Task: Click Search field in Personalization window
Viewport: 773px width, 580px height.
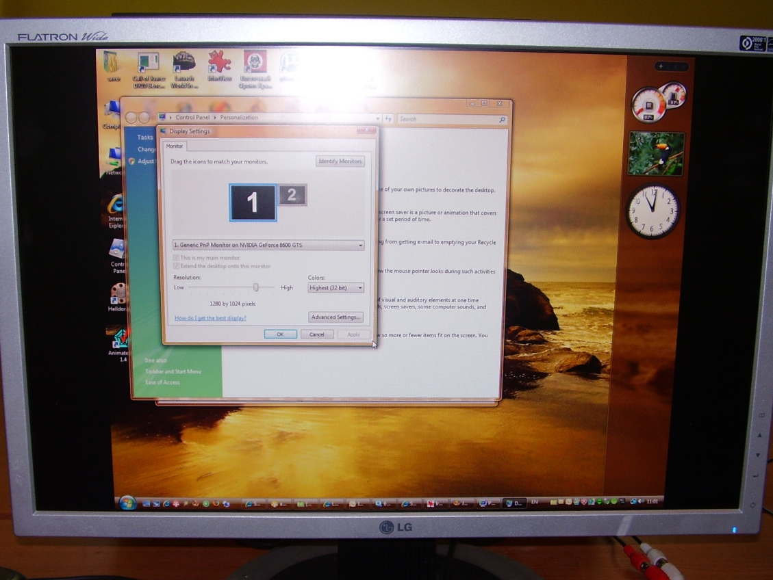Action: 452,119
